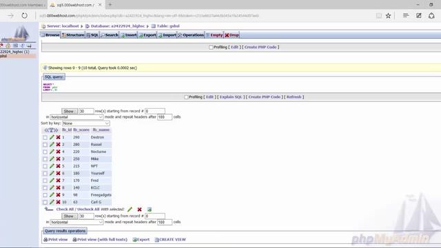
Task: Click upper rows count input field
Action: pyautogui.click(x=86, y=112)
